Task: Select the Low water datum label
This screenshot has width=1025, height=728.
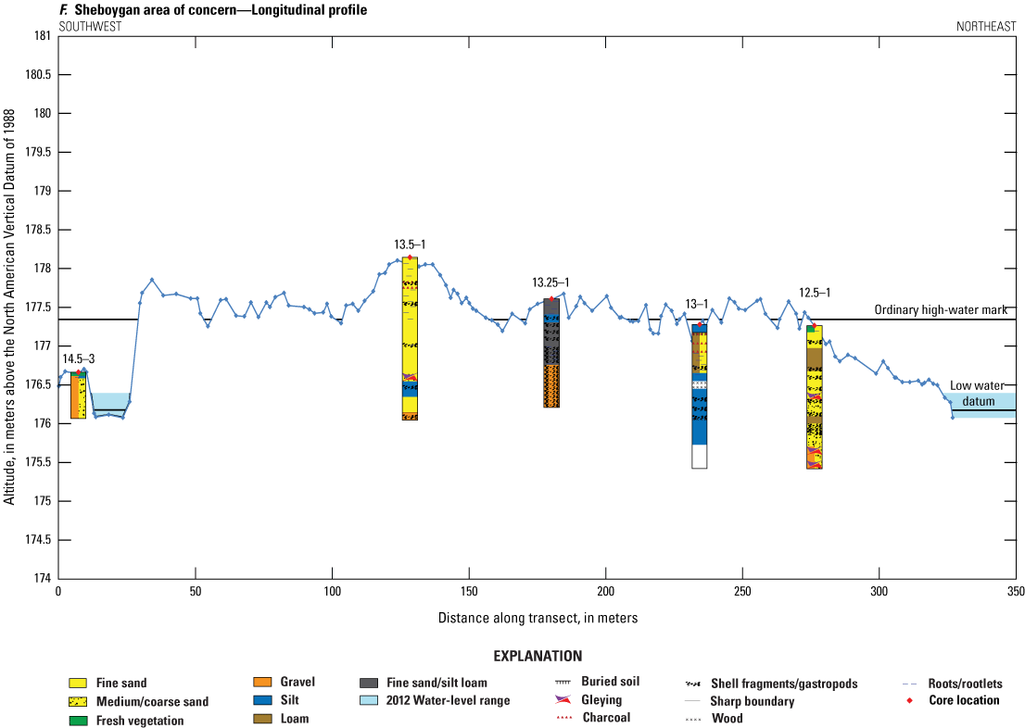Action: [x=977, y=393]
